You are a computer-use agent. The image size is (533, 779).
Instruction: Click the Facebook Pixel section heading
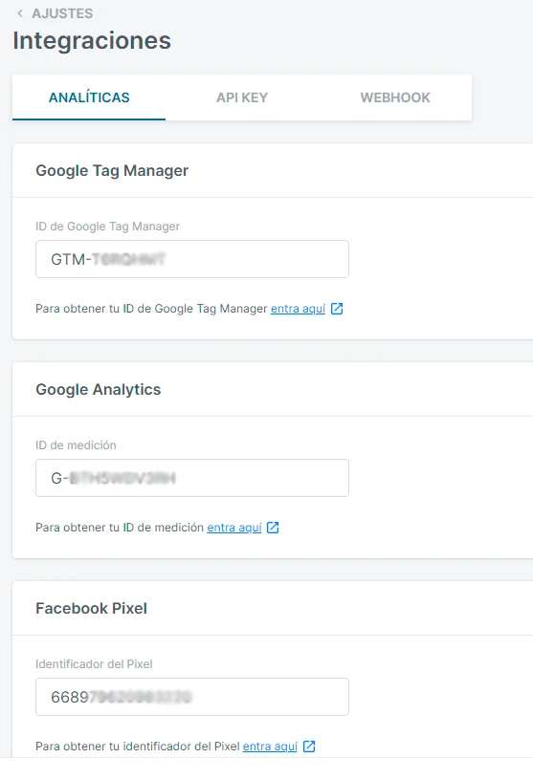[x=92, y=608]
